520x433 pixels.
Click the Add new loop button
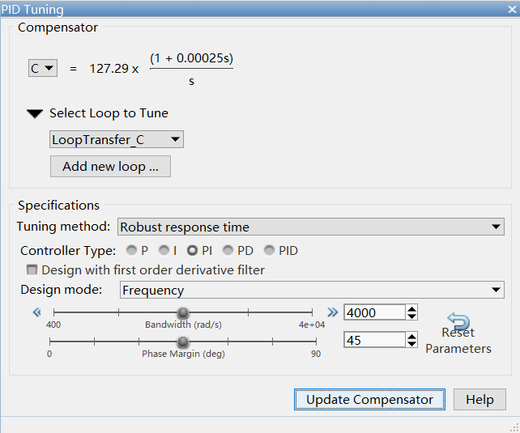(x=110, y=167)
